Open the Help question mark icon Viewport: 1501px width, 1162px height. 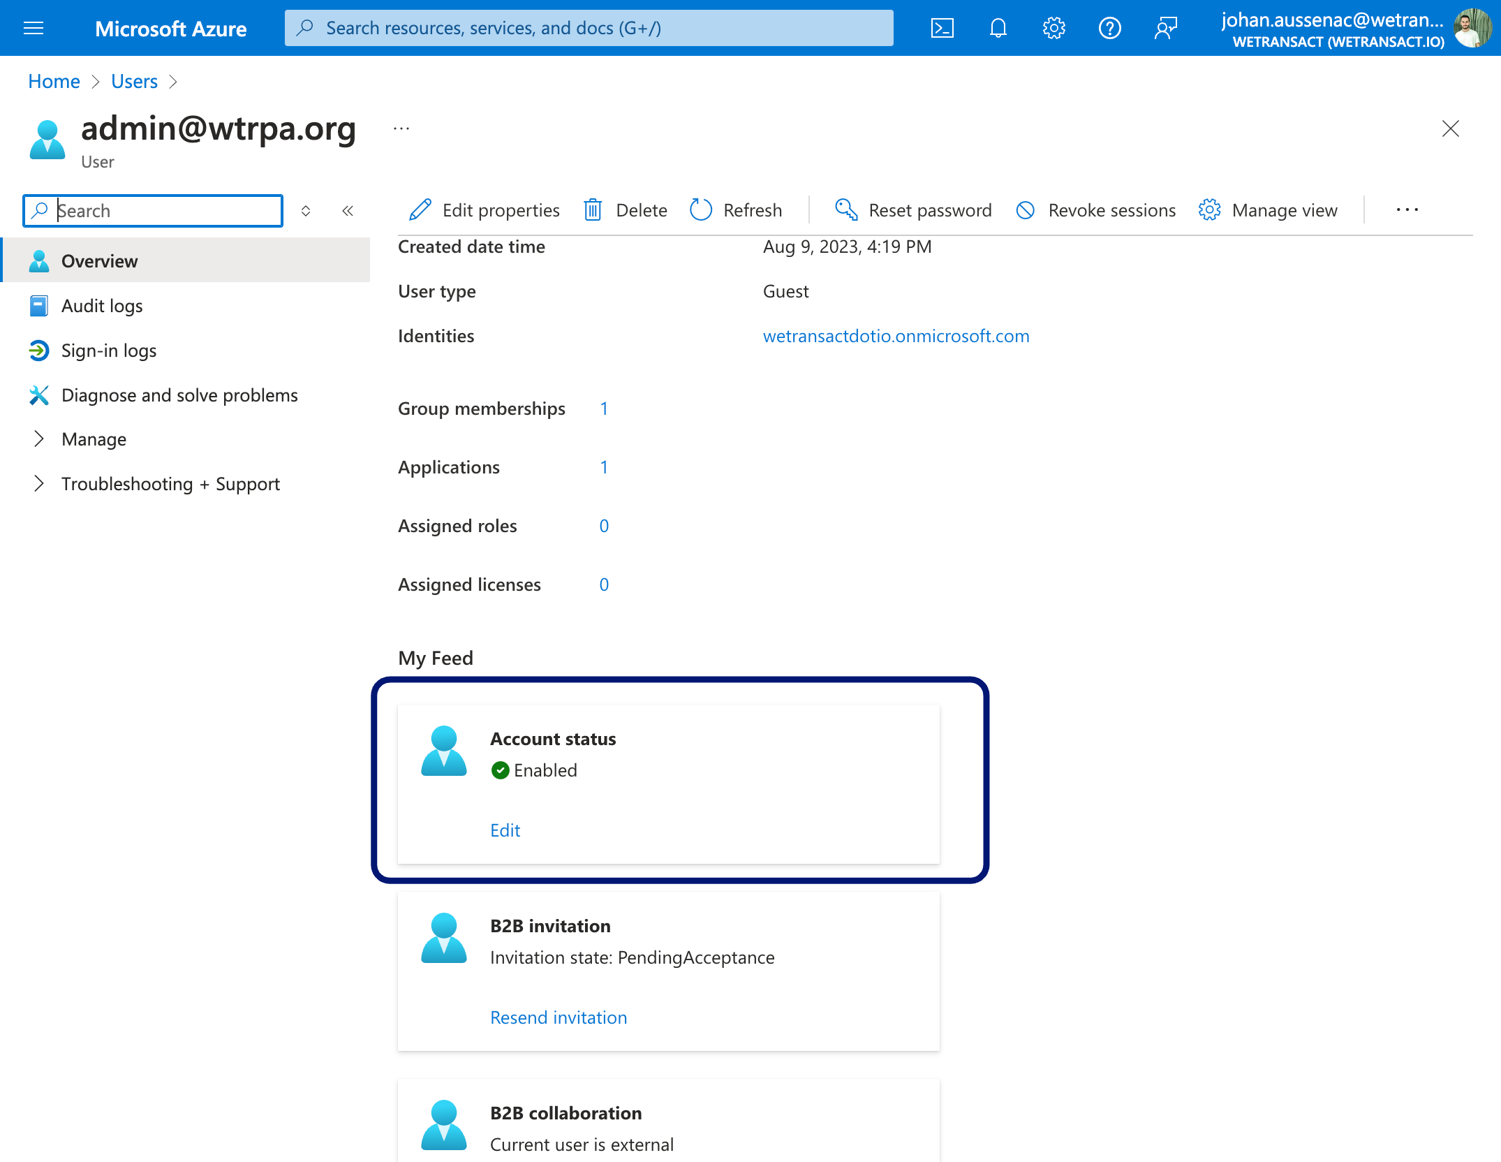pos(1110,28)
